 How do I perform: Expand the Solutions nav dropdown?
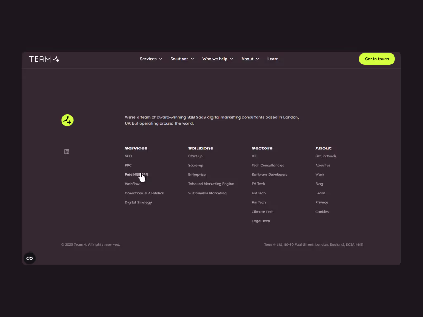pos(182,59)
